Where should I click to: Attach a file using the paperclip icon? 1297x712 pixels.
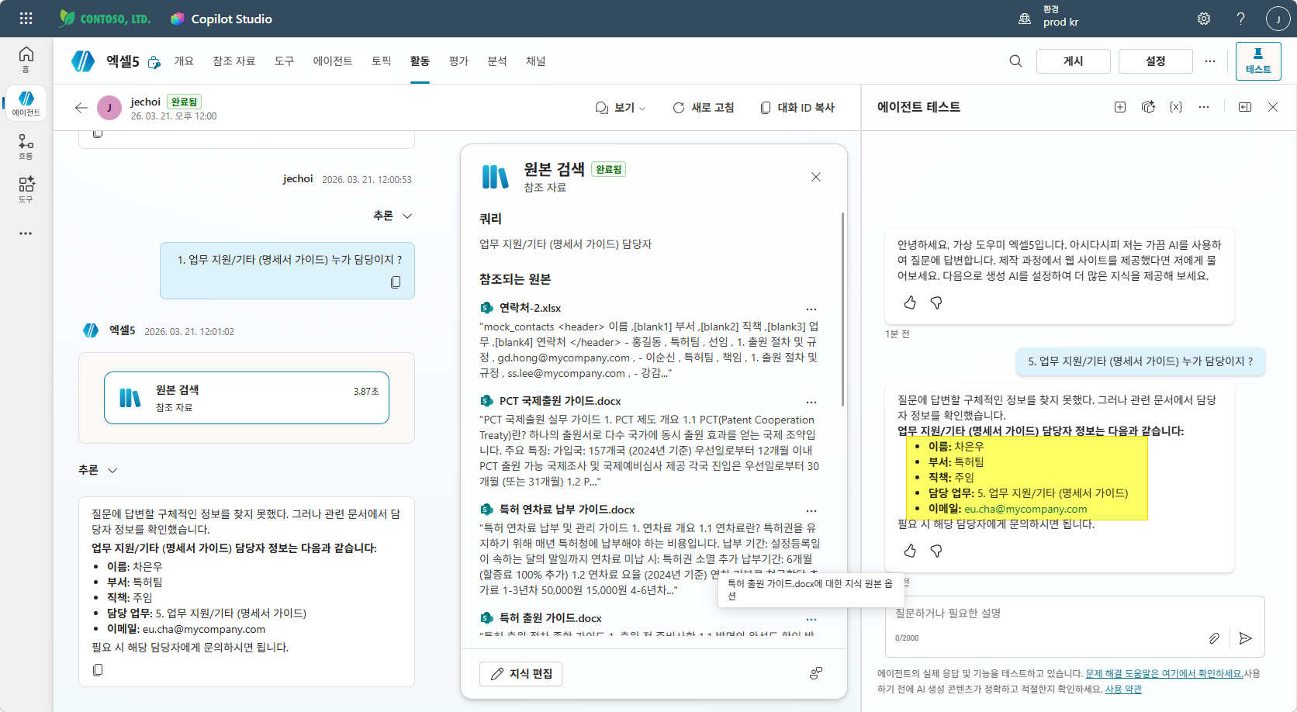click(x=1215, y=638)
